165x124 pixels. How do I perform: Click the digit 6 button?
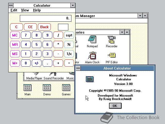coord(47,44)
